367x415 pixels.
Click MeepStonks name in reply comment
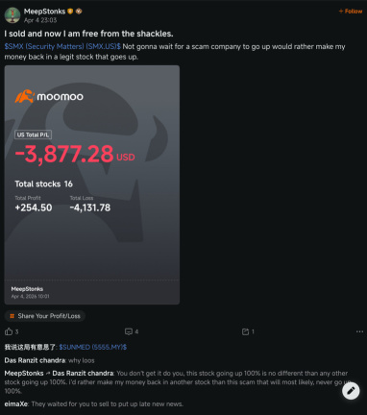pos(24,374)
